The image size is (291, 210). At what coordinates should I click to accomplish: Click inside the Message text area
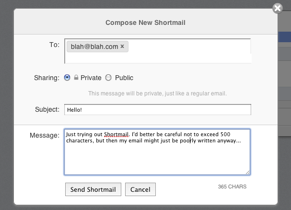pos(157,152)
